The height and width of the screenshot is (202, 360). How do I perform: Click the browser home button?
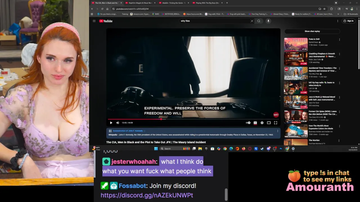pyautogui.click(x=107, y=9)
